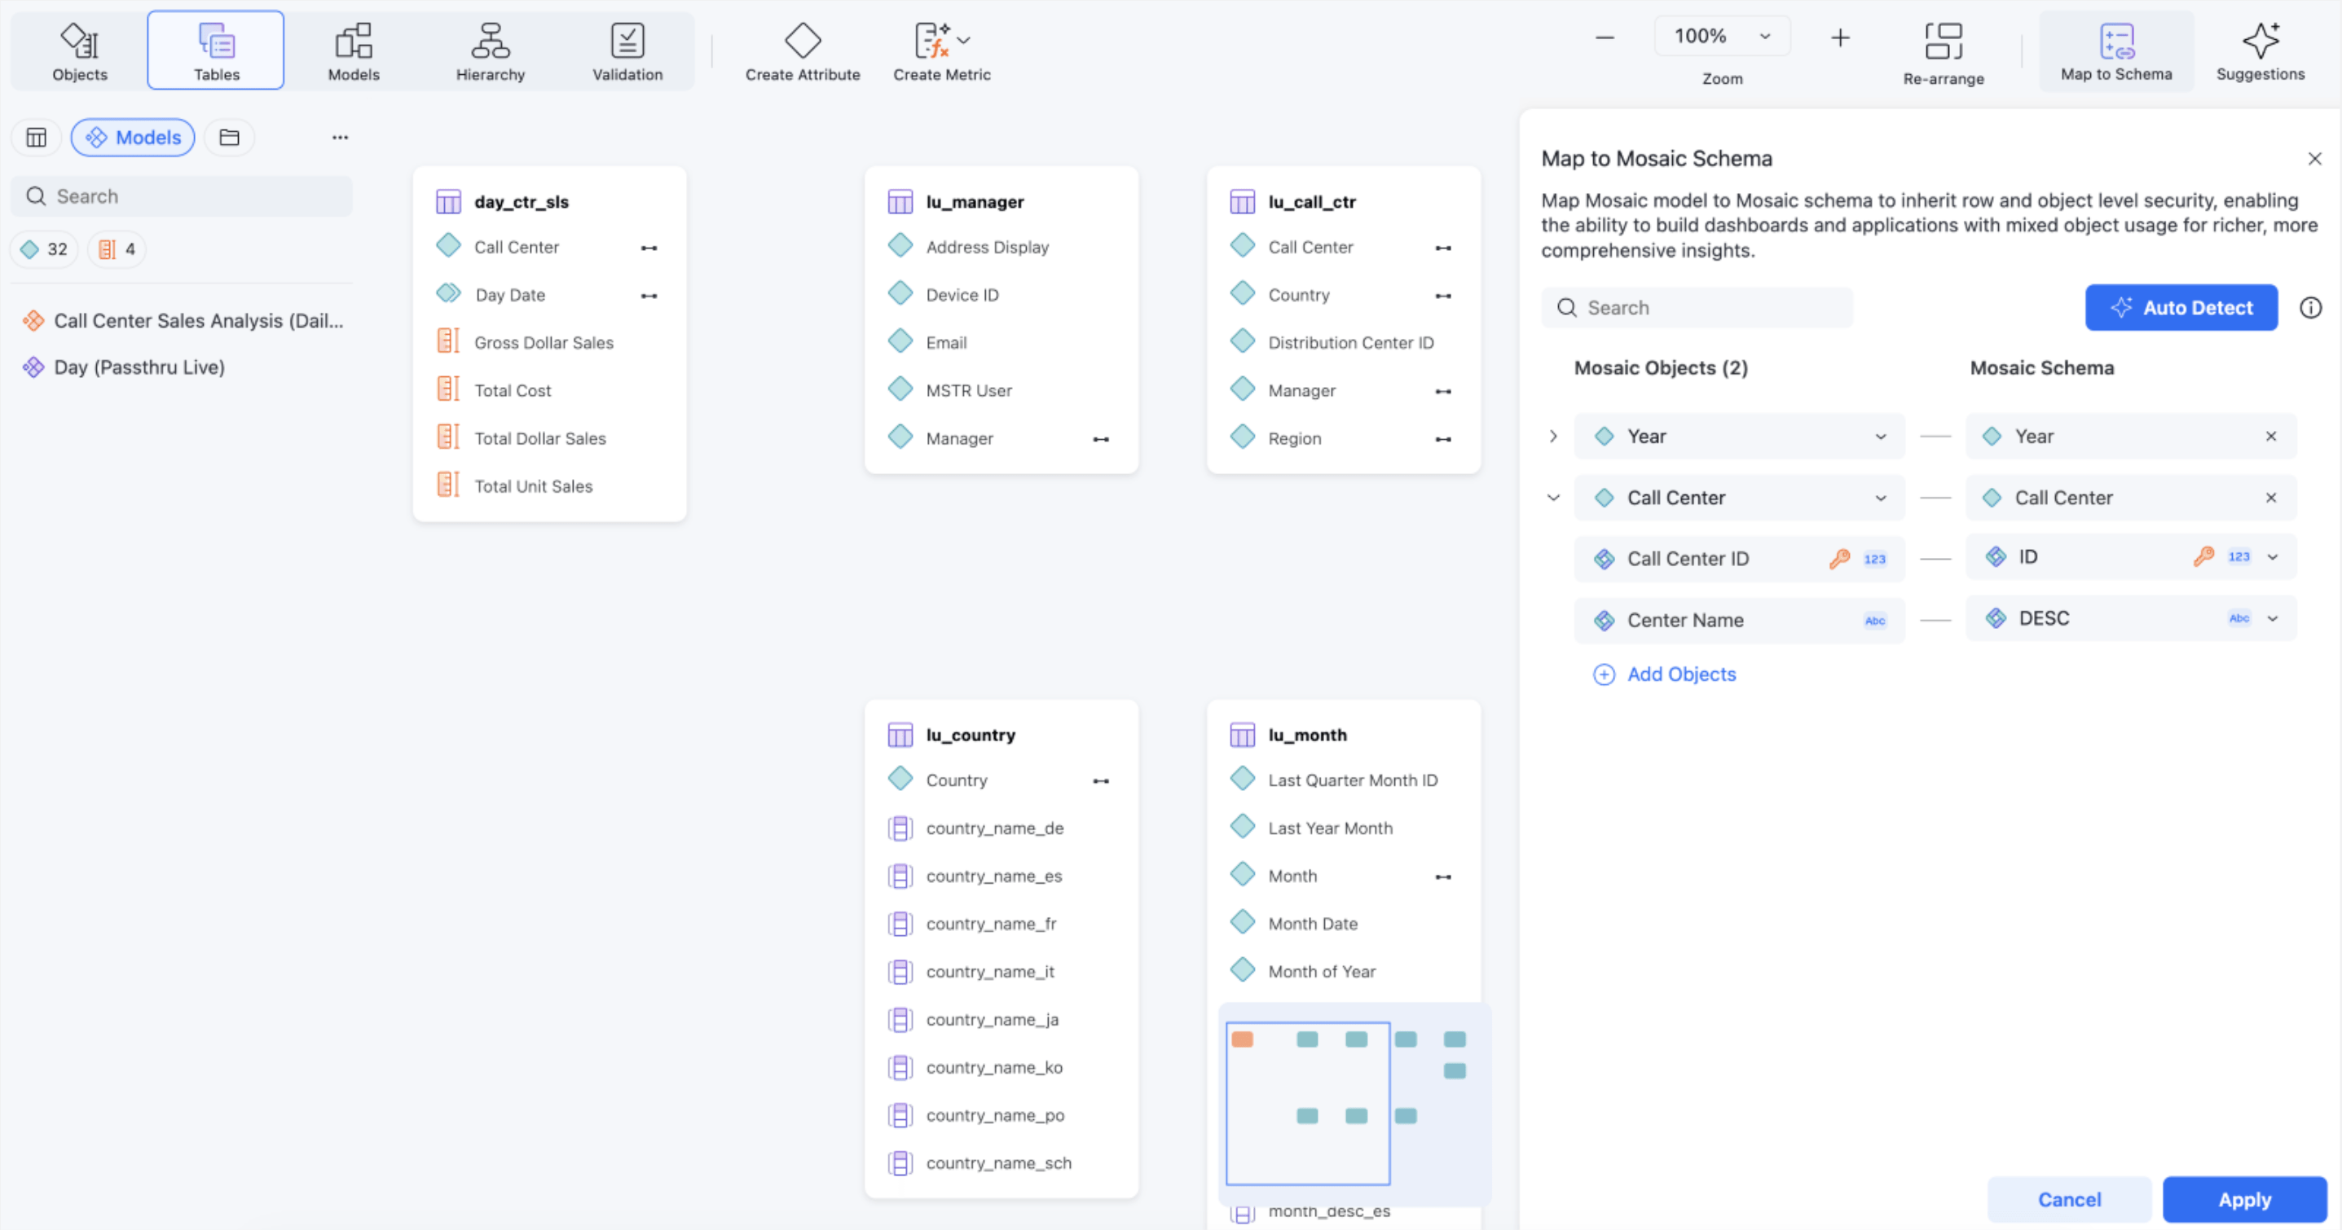Click the Cancel button

point(2069,1200)
